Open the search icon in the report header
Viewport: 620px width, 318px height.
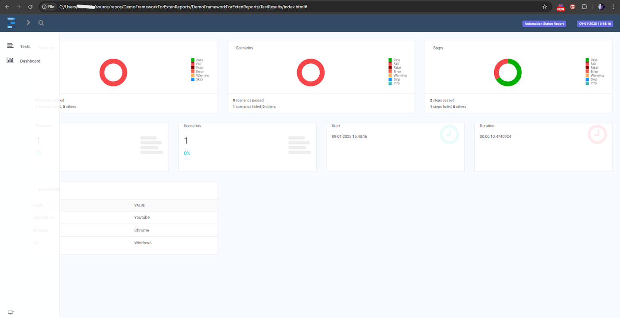click(x=41, y=23)
